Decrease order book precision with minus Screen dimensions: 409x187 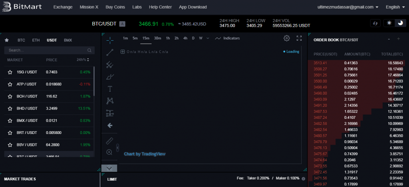point(389,39)
